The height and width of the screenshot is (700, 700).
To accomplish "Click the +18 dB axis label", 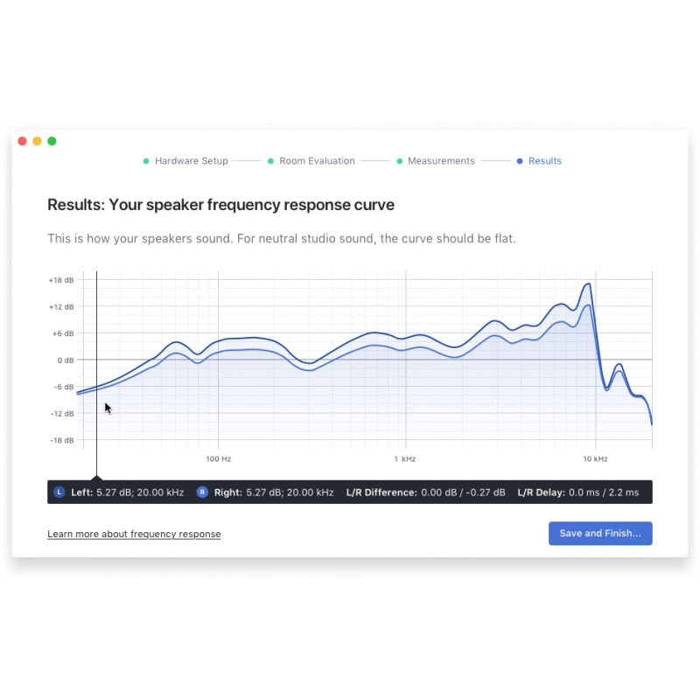I will click(x=61, y=280).
